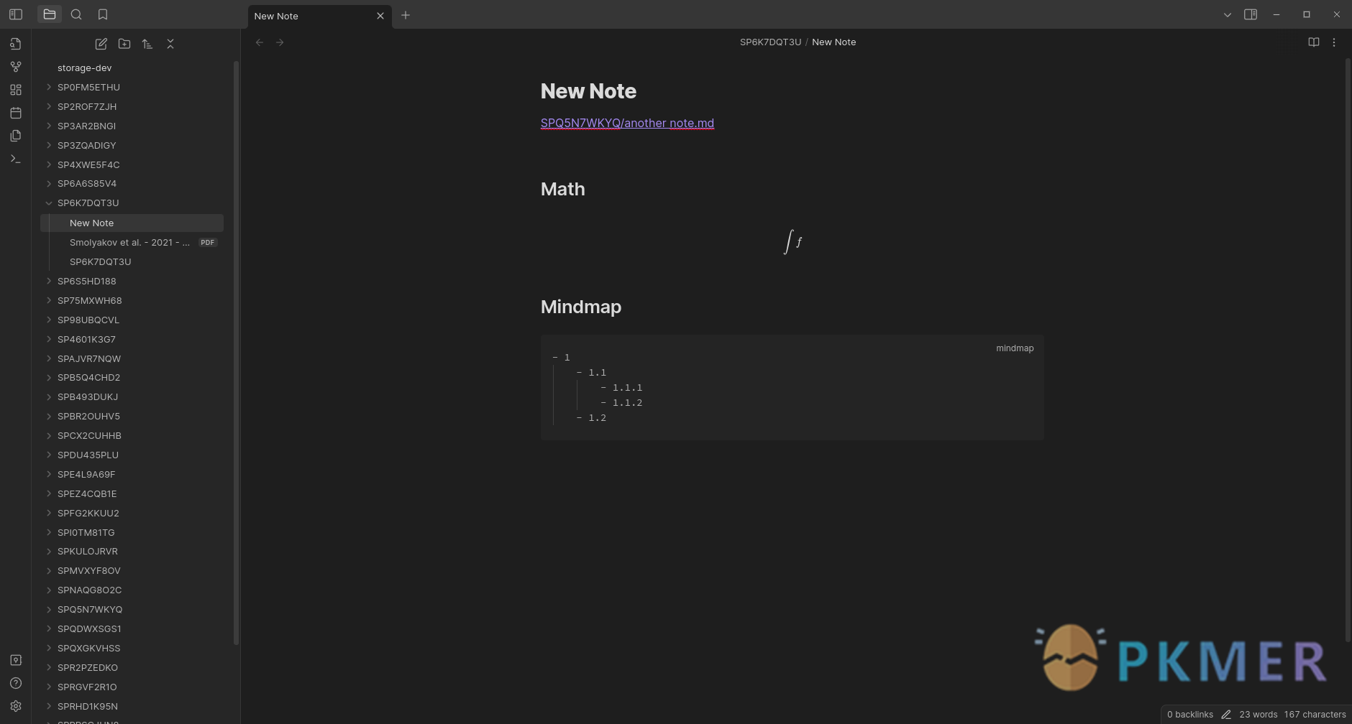Follow the SPQ5N7WKYQ/another note.md link
This screenshot has height=724, width=1352.
point(627,123)
